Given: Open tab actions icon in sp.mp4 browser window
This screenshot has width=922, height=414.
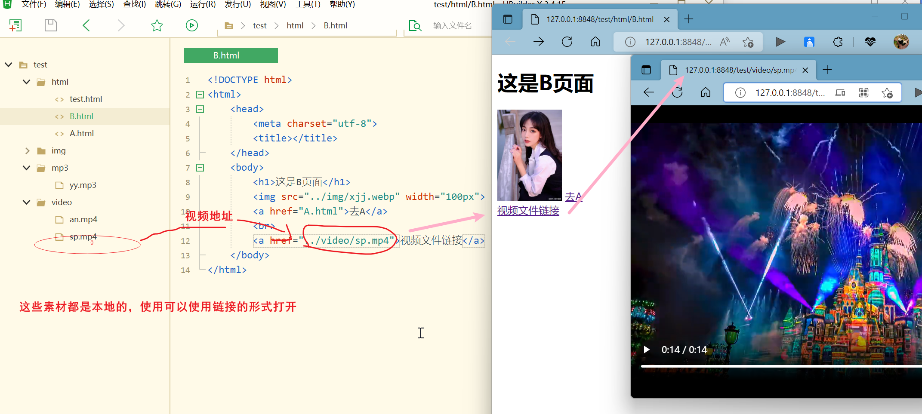Looking at the screenshot, I should tap(646, 70).
